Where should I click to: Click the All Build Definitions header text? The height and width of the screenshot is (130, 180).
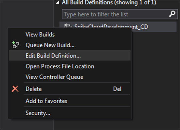point(109,3)
